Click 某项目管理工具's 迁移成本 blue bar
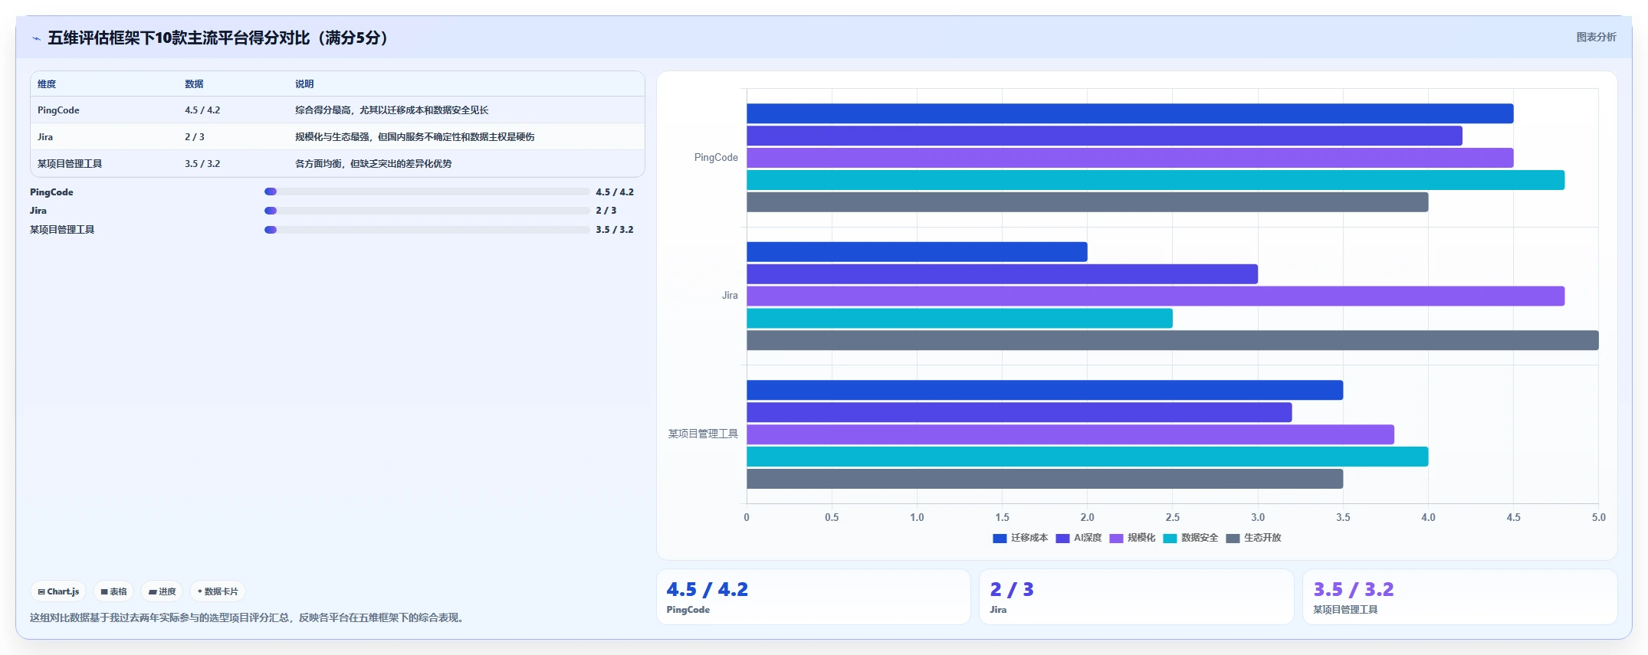 coord(1045,390)
